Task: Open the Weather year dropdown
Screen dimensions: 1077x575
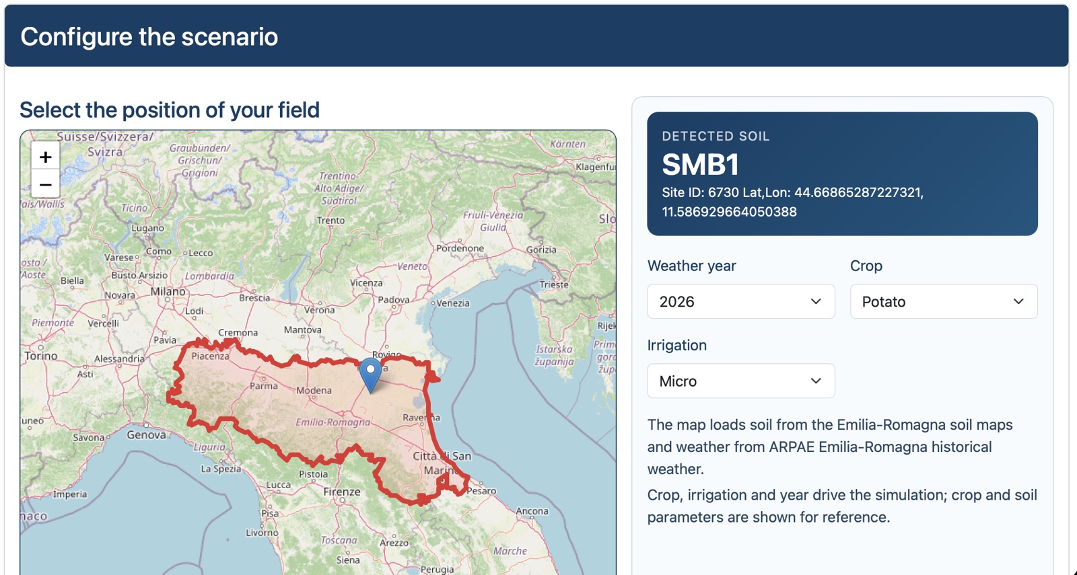Action: click(740, 301)
